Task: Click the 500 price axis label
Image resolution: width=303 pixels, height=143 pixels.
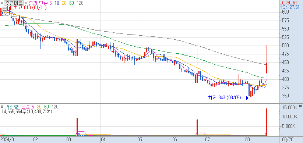Action: click(286, 46)
